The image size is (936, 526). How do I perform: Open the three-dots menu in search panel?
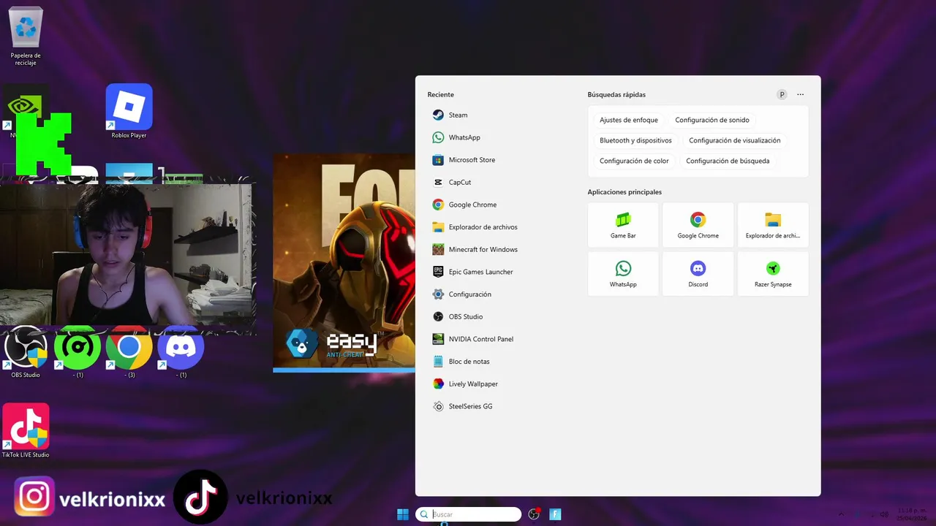pyautogui.click(x=800, y=94)
